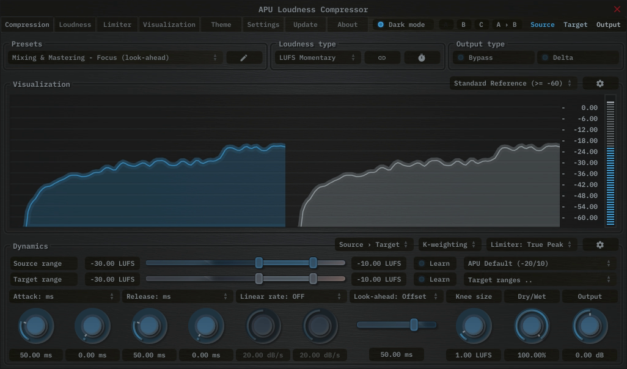Open the K-weighting dropdown
This screenshot has width=627, height=369.
pos(449,244)
